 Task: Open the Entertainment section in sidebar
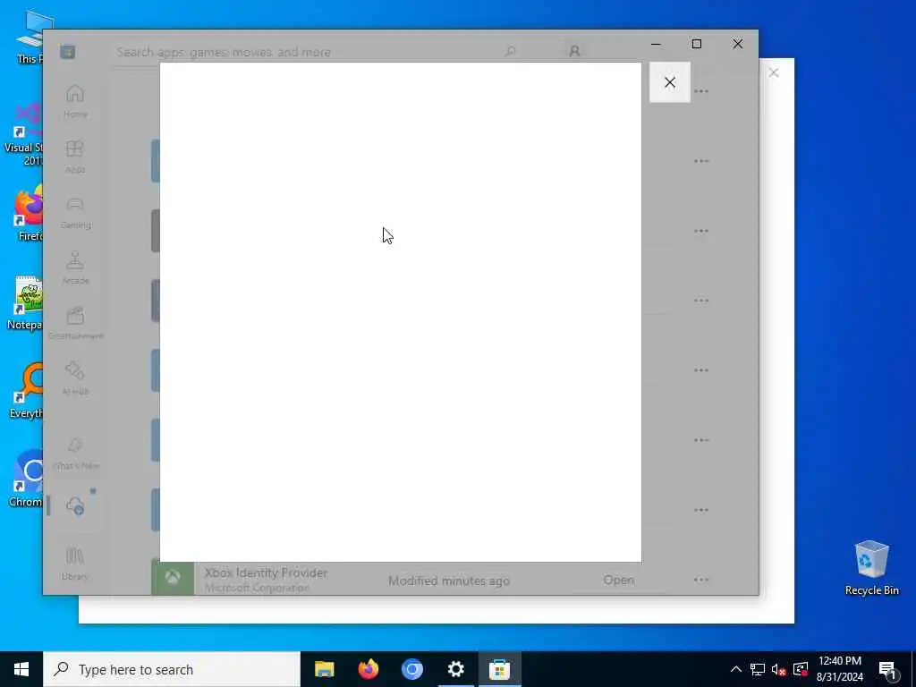pyautogui.click(x=75, y=323)
